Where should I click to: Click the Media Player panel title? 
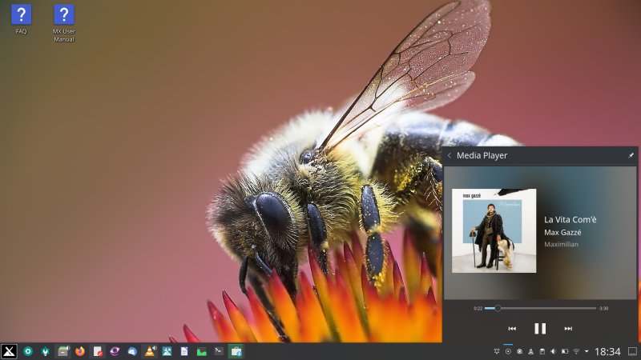482,155
